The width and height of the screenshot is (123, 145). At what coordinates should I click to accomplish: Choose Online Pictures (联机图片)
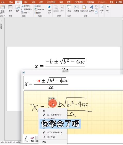point(26,6)
